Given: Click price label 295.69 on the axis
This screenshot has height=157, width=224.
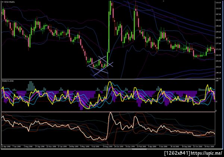Looking at the screenshot, I should [218, 26].
